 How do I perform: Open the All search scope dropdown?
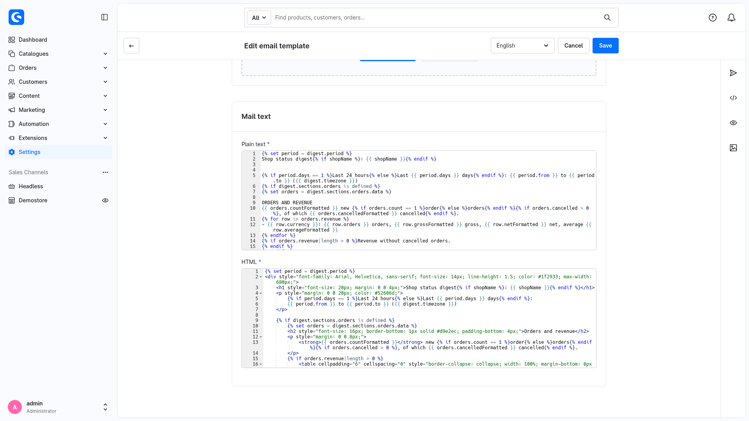click(x=259, y=18)
